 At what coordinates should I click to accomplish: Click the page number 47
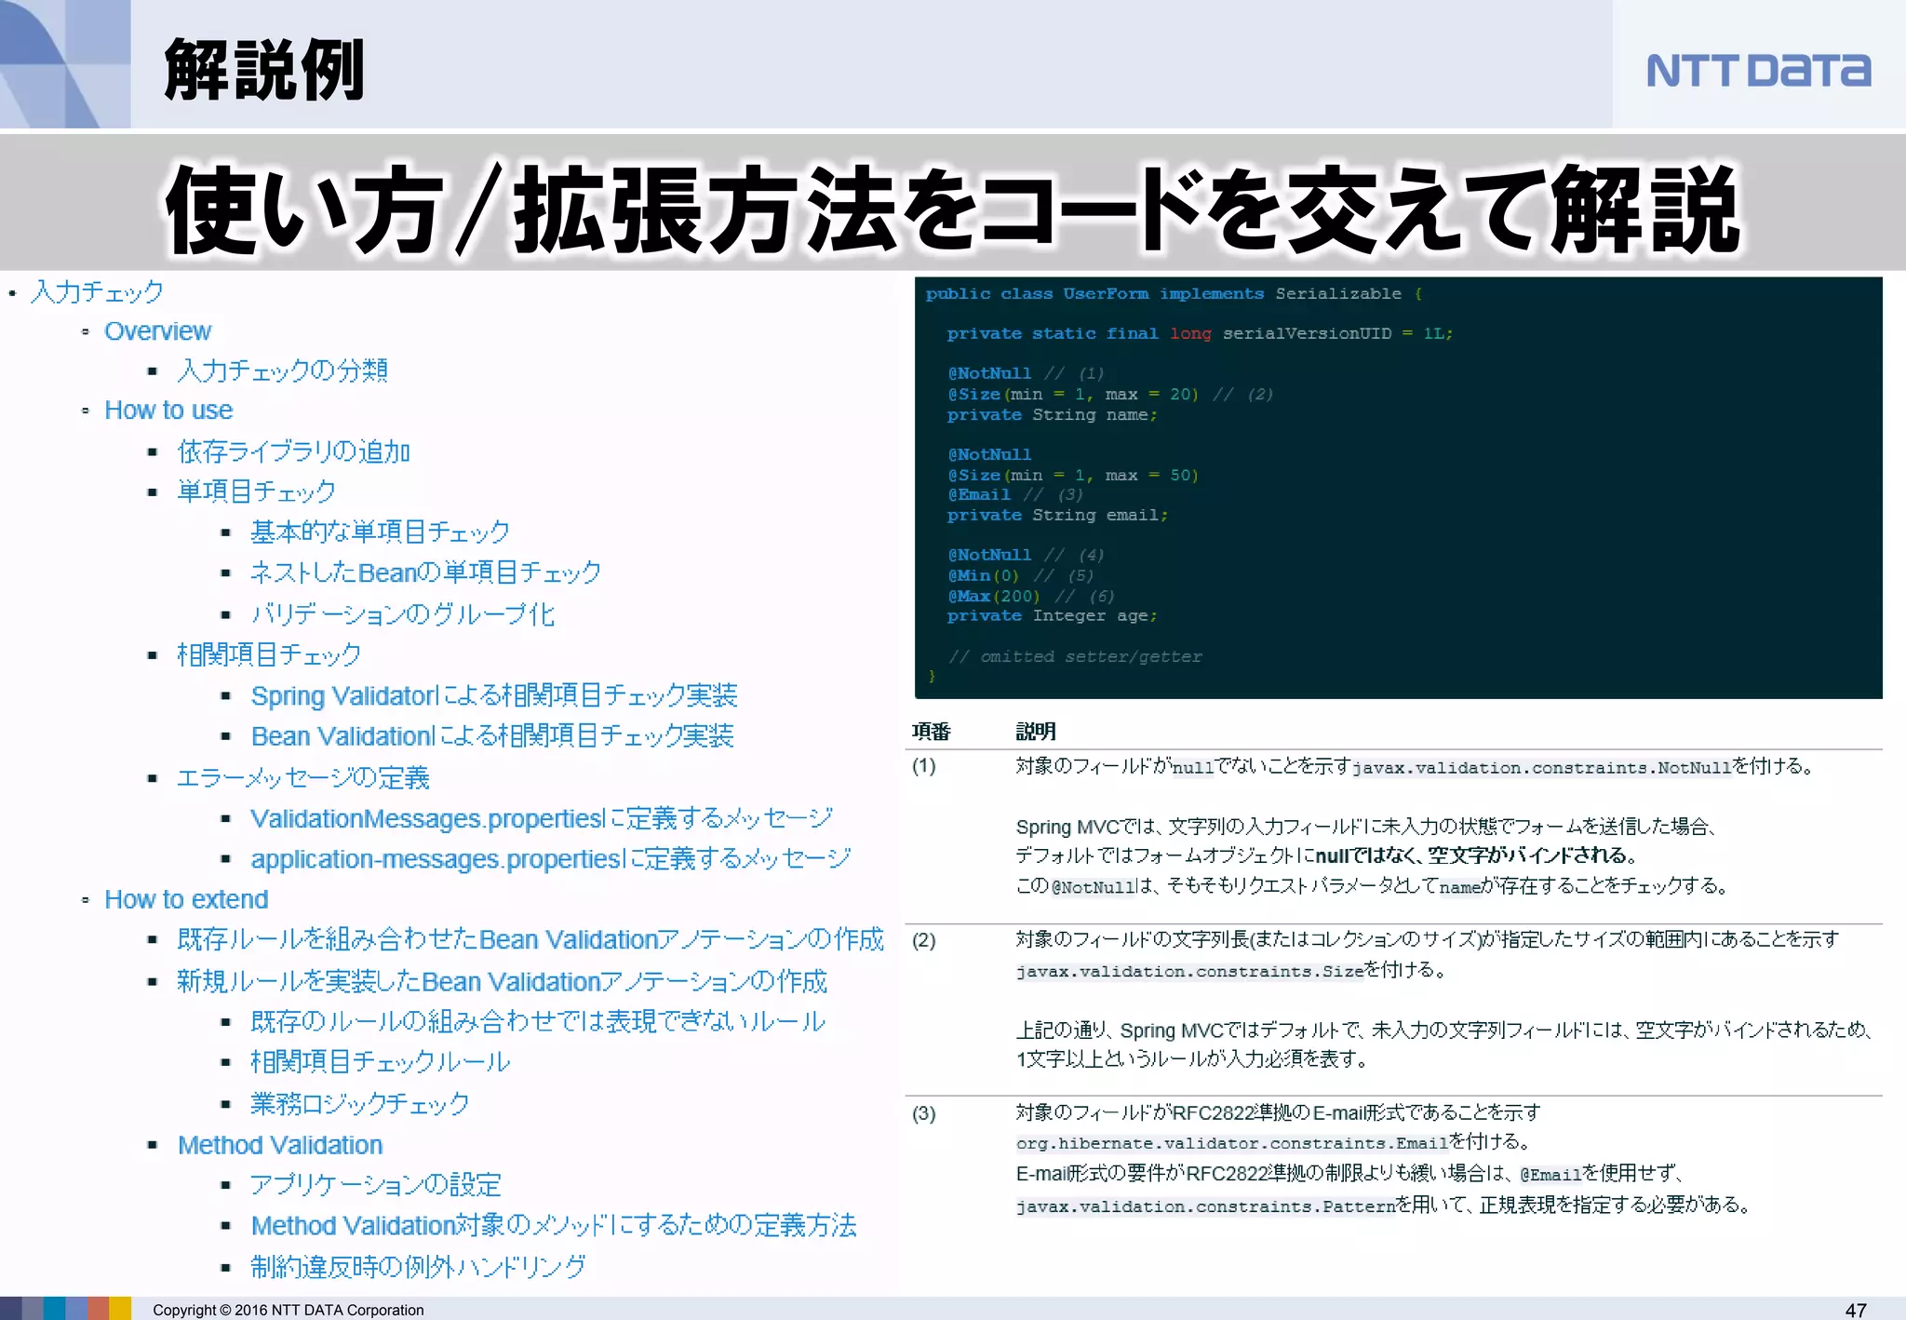[x=1856, y=1310]
